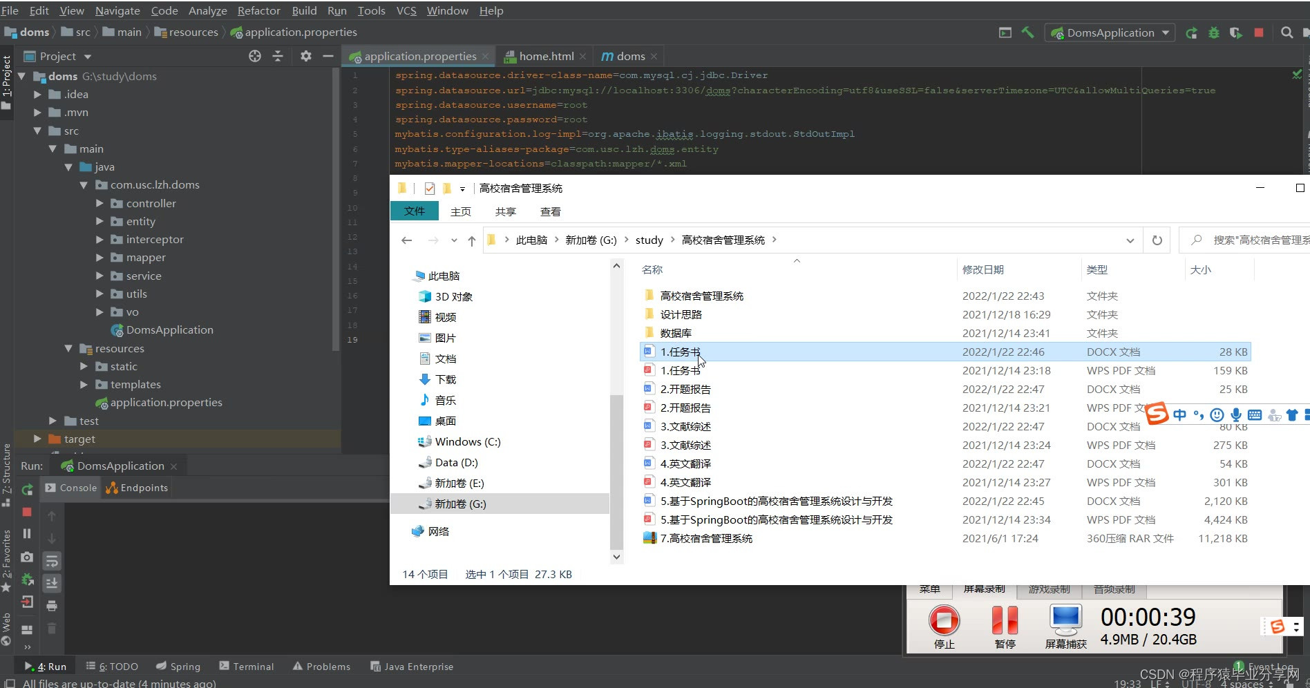
Task: Click the Rerun DomsApplication toolbar icon
Action: (1191, 32)
